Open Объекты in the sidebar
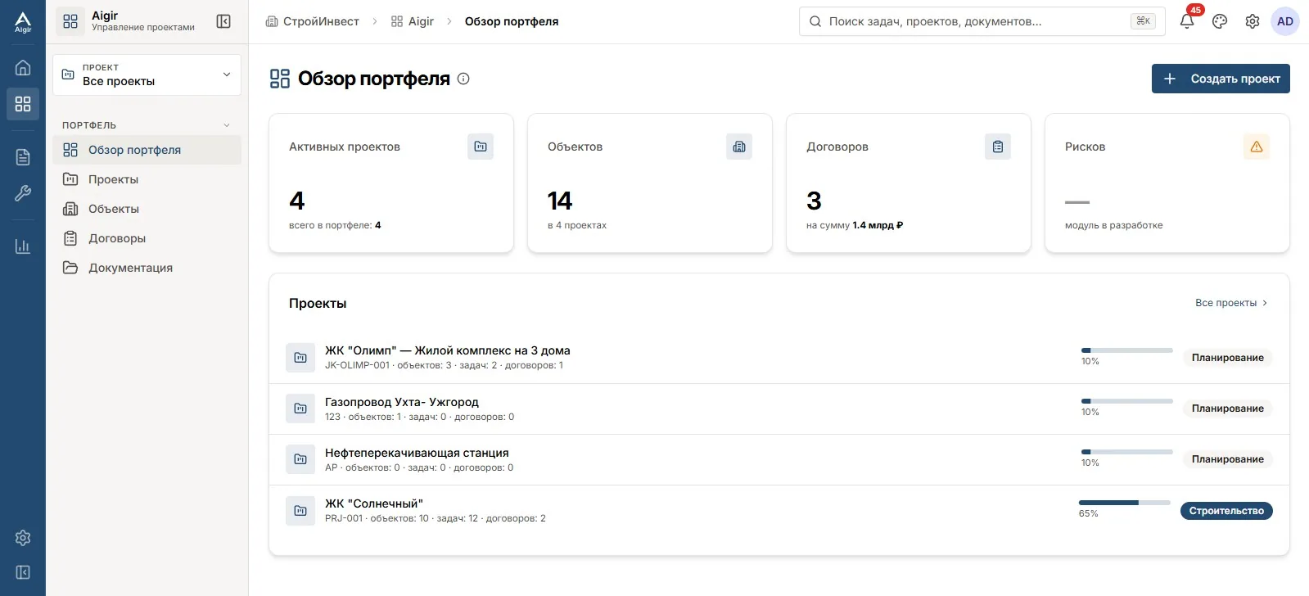 pos(147,209)
